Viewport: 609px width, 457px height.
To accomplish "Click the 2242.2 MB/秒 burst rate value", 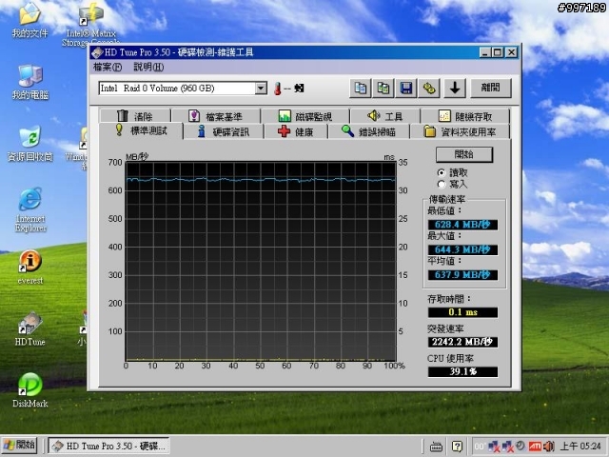I will [x=462, y=342].
